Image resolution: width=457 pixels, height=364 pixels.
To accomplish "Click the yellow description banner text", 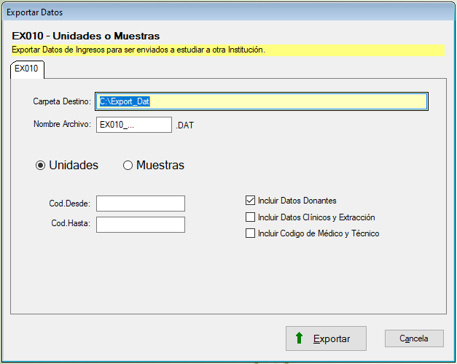I will point(138,50).
